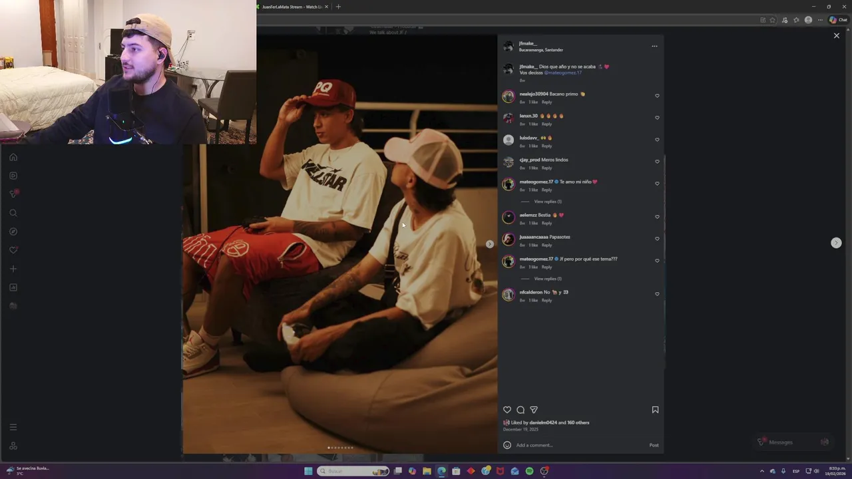Screen dimensions: 852x479
Task: Like the "Jf pero por qué ese tema" comment
Action: [x=657, y=261]
